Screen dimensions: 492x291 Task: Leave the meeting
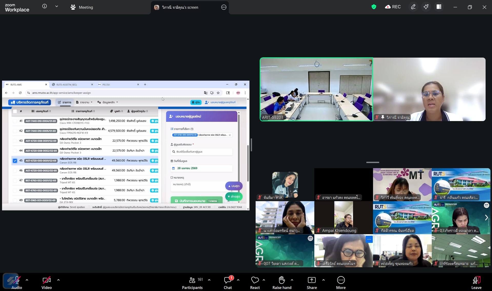476,283
